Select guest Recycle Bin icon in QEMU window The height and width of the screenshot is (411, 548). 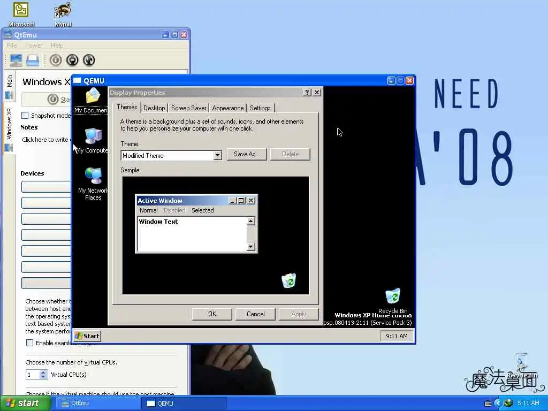tap(393, 301)
